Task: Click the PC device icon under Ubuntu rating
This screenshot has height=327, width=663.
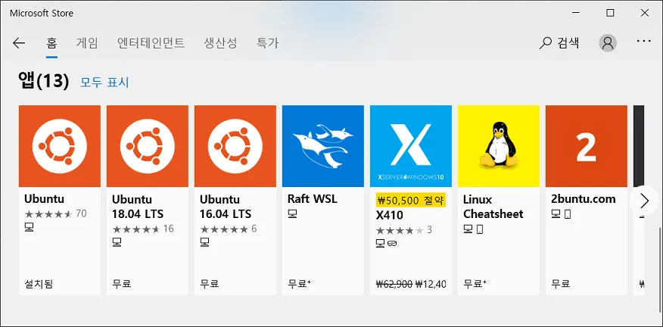Action: (29, 227)
